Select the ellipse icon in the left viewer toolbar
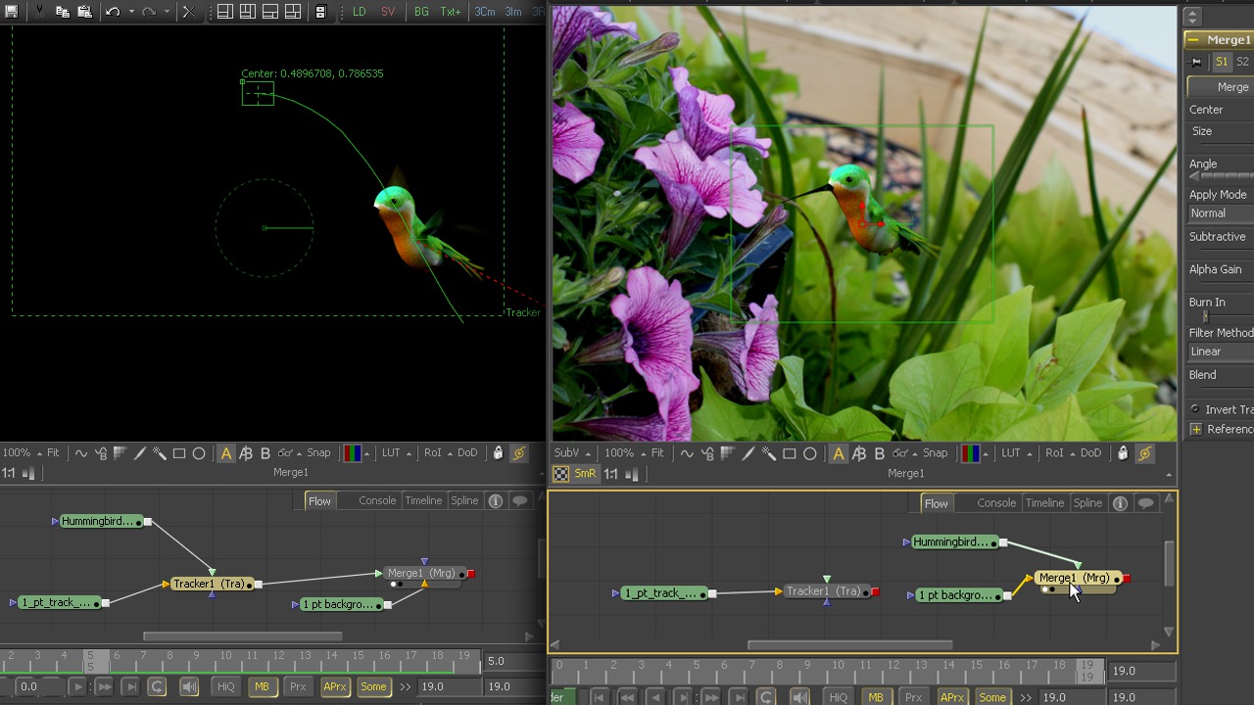The height and width of the screenshot is (705, 1254). (199, 453)
